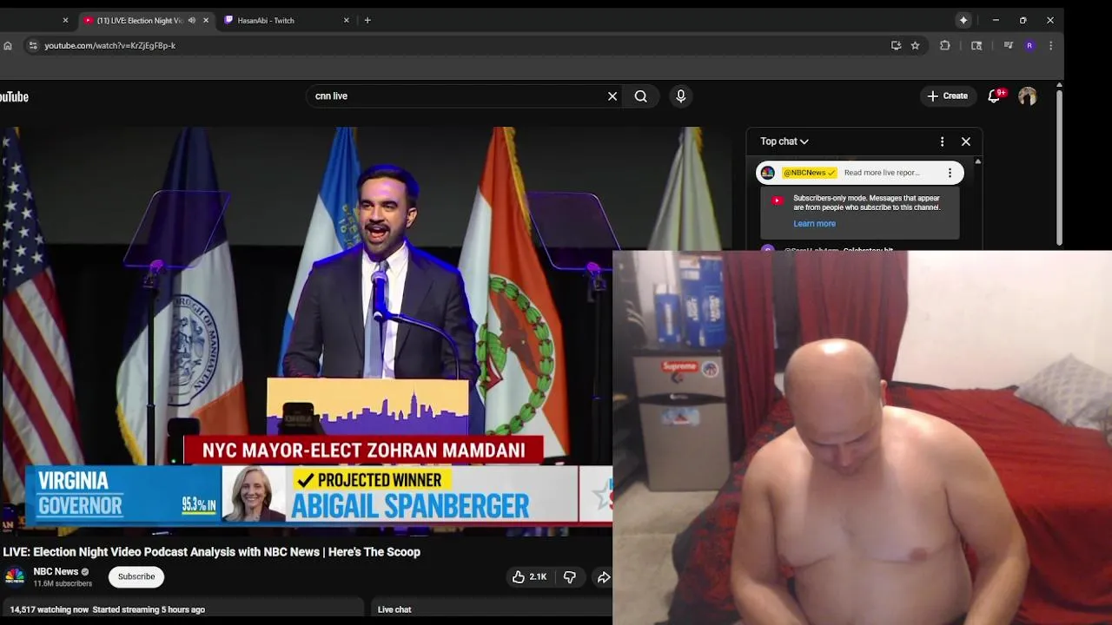The image size is (1112, 625).
Task: Bookmark this page with the star icon
Action: click(915, 45)
